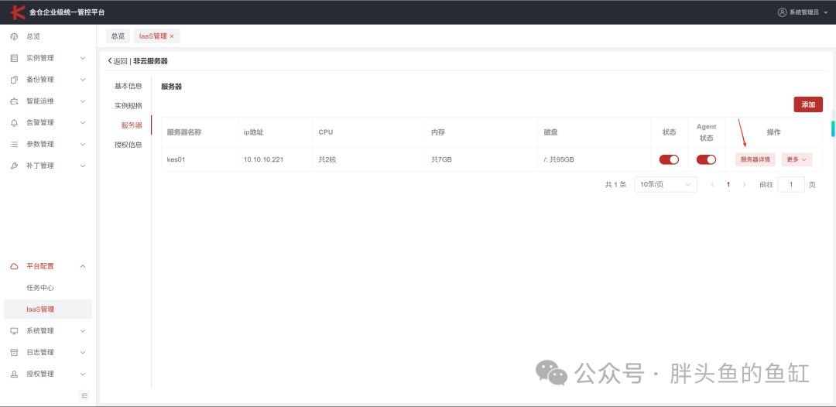Toggle the 状态 switch for kes01

[669, 159]
